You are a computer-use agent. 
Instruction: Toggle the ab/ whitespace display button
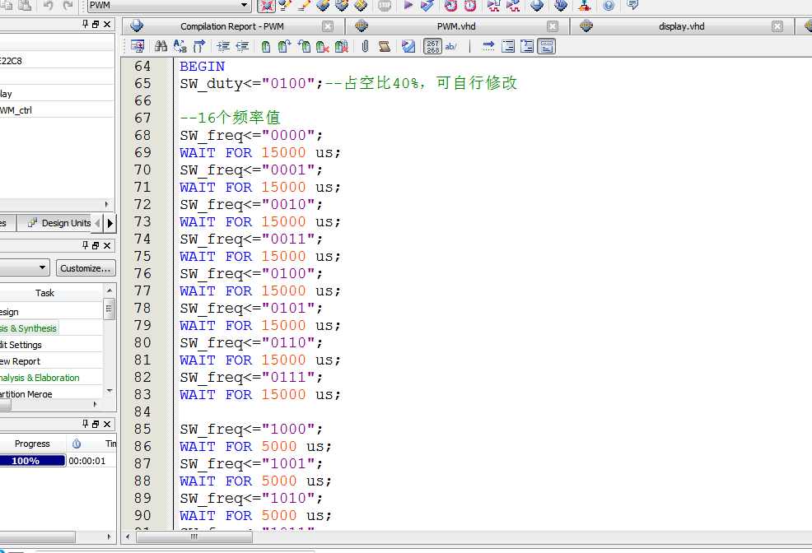pos(451,47)
